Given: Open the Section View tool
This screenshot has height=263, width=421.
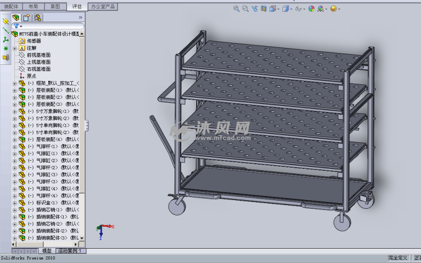Looking at the screenshot, I should point(263,9).
